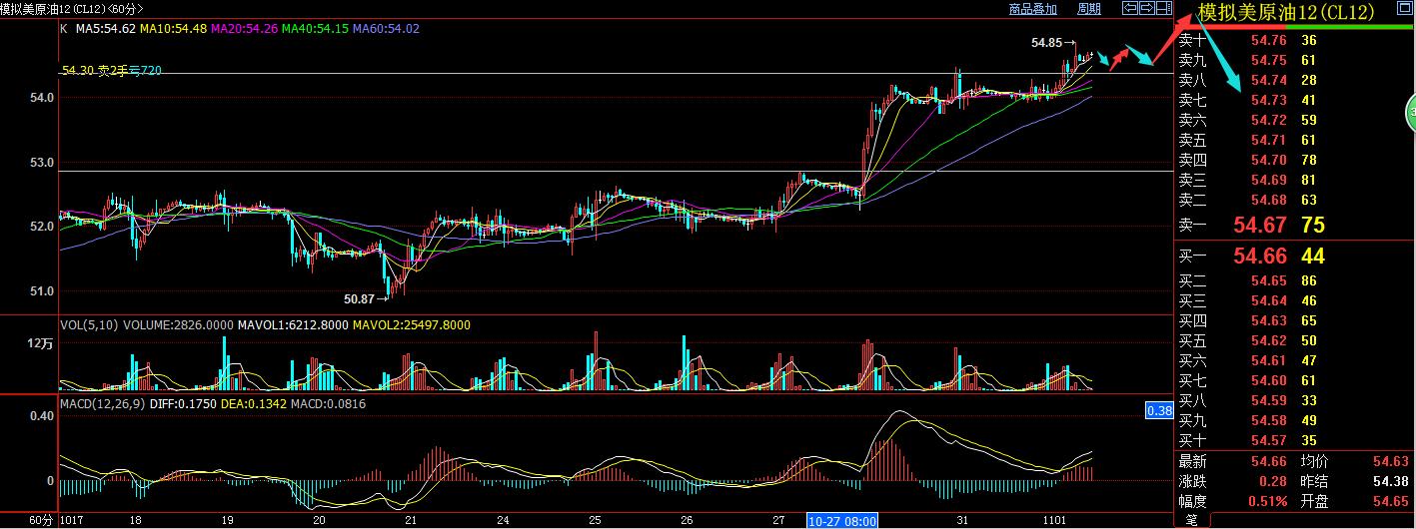Click the 昨结 previous settle 54.38
This screenshot has height=529, width=1416.
1392,481
